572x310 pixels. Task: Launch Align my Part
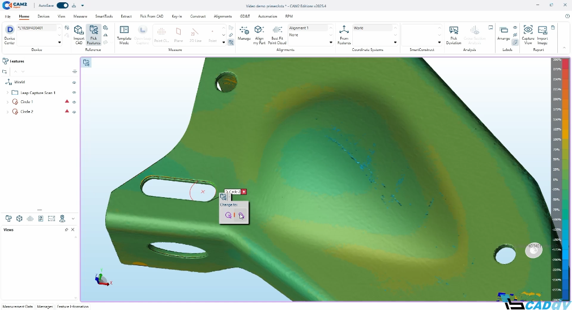259,35
